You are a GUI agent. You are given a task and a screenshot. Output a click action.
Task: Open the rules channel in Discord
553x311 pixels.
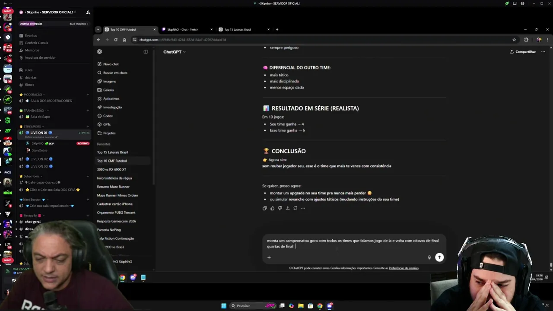click(29, 70)
